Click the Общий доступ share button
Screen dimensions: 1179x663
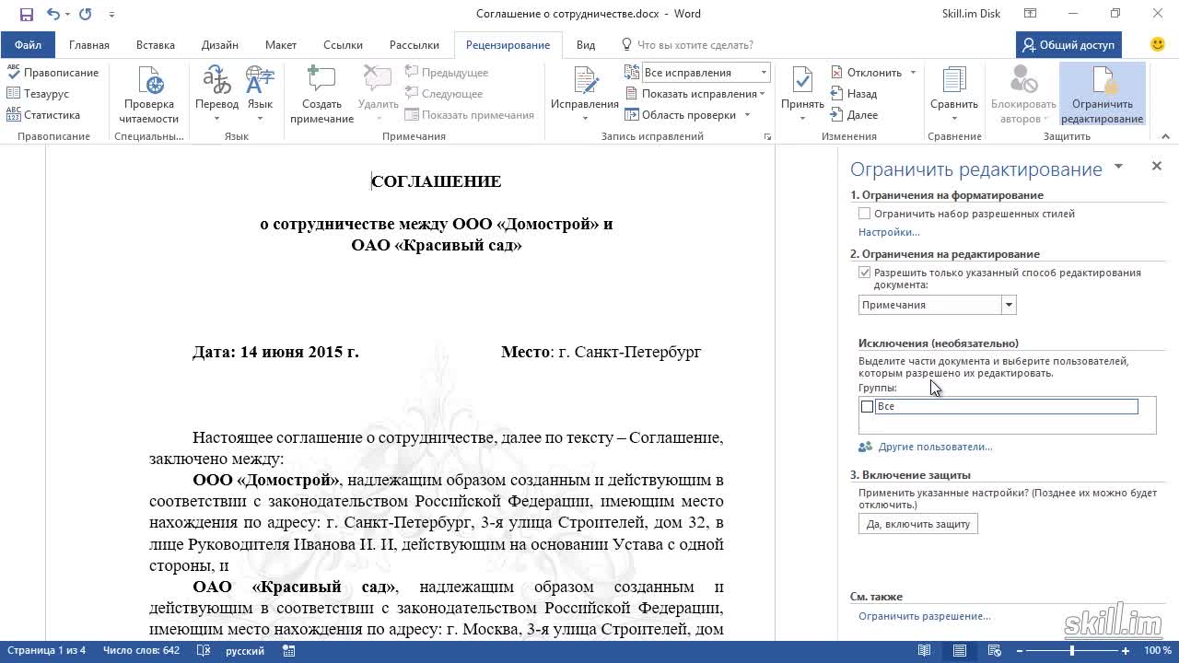click(1068, 44)
